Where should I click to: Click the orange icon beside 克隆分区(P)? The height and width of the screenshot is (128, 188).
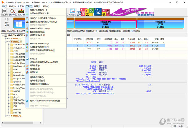tap(27, 66)
